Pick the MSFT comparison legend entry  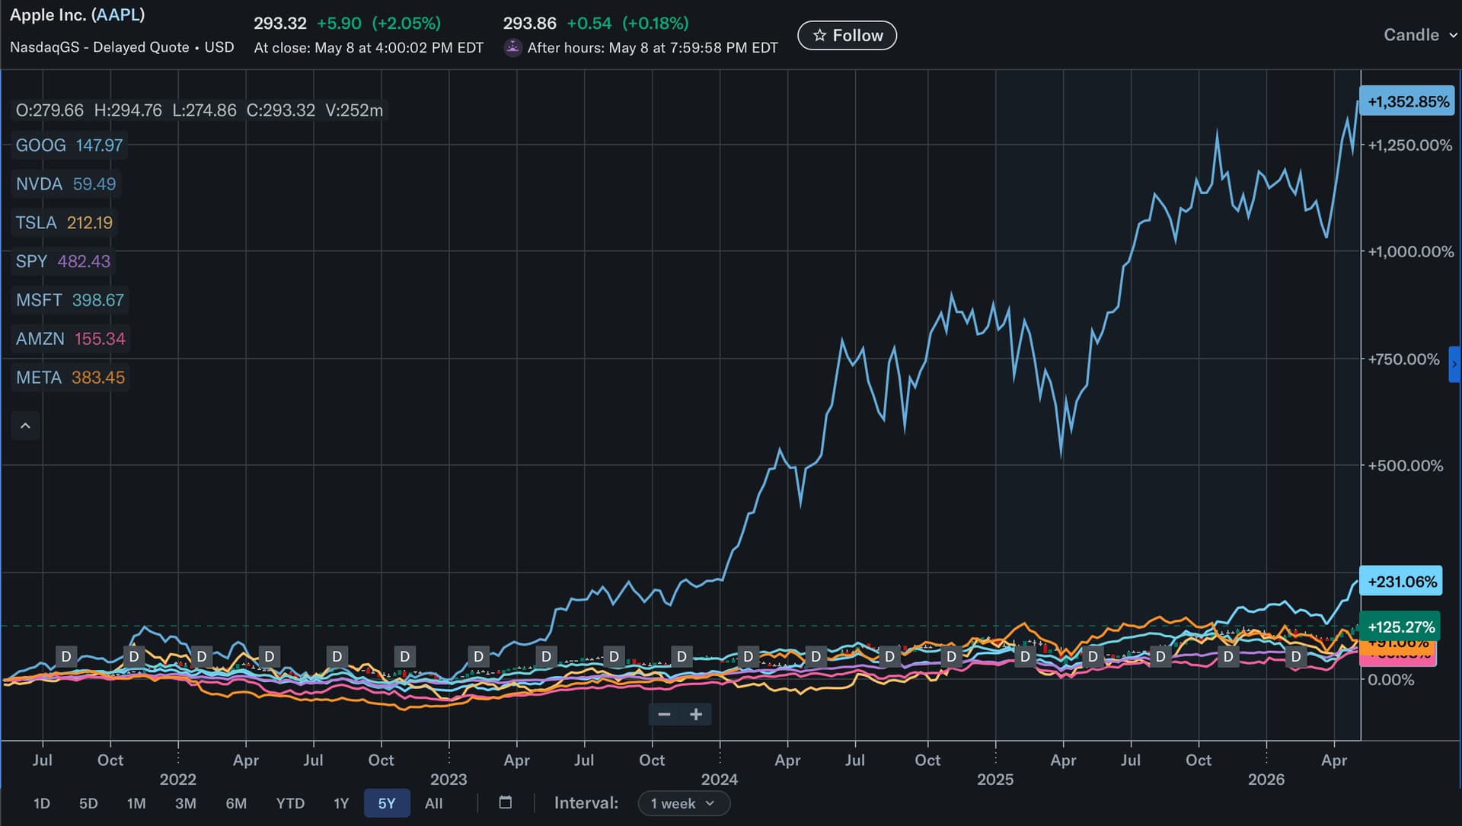(70, 301)
